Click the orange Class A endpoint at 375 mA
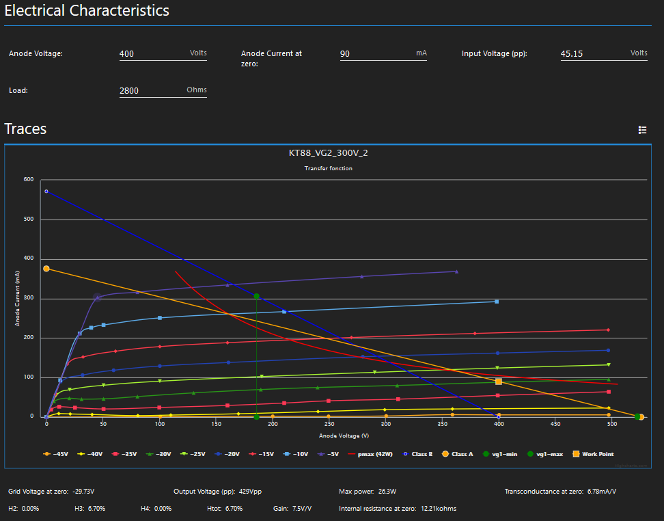Image resolution: width=664 pixels, height=521 pixels. tap(46, 269)
